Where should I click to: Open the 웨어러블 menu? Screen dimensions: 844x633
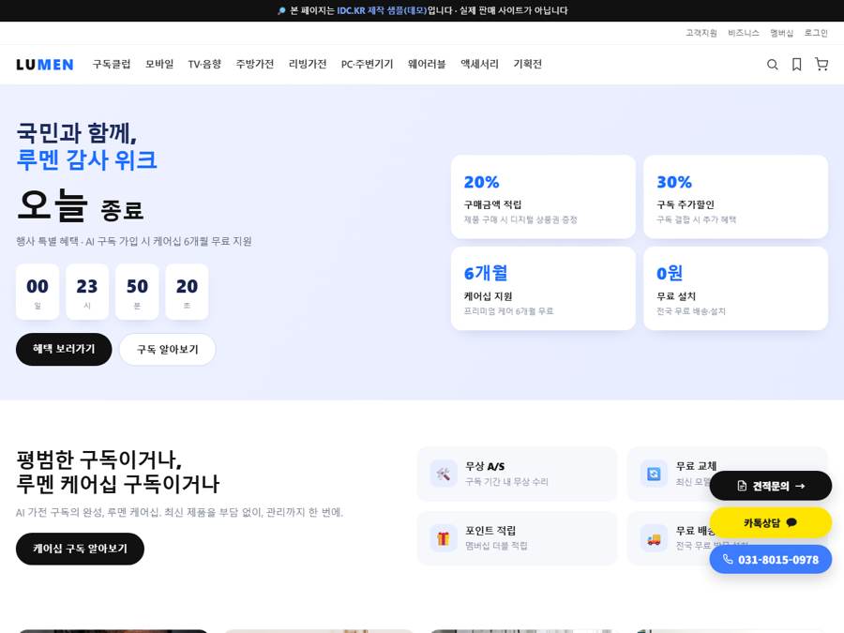(x=427, y=64)
